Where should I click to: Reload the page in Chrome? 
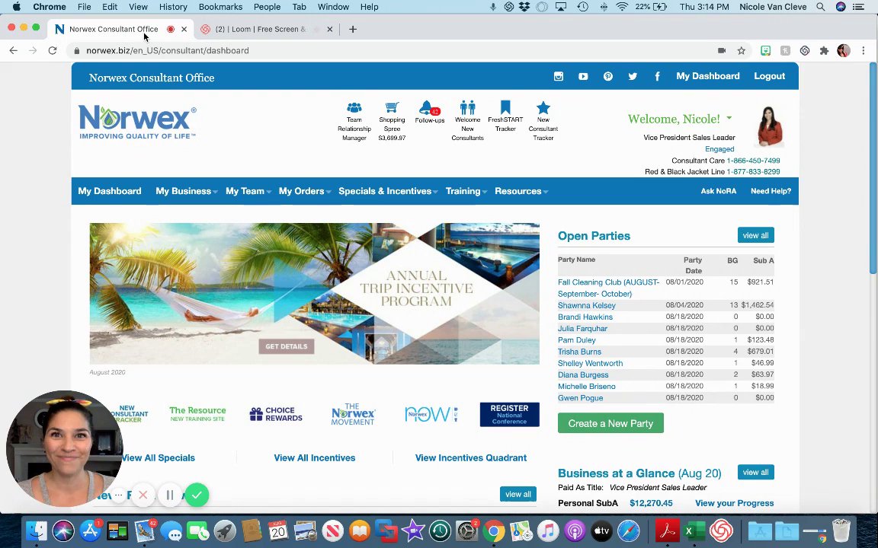52,50
